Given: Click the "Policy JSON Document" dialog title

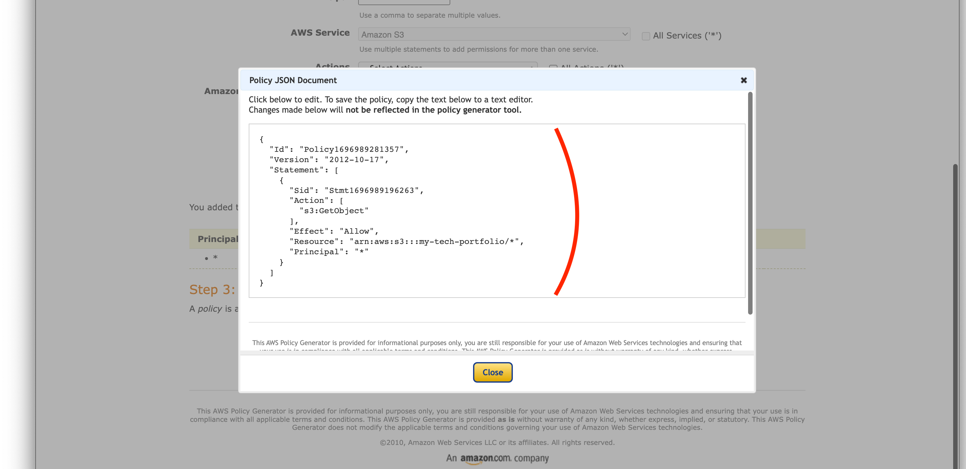Looking at the screenshot, I should tap(293, 80).
